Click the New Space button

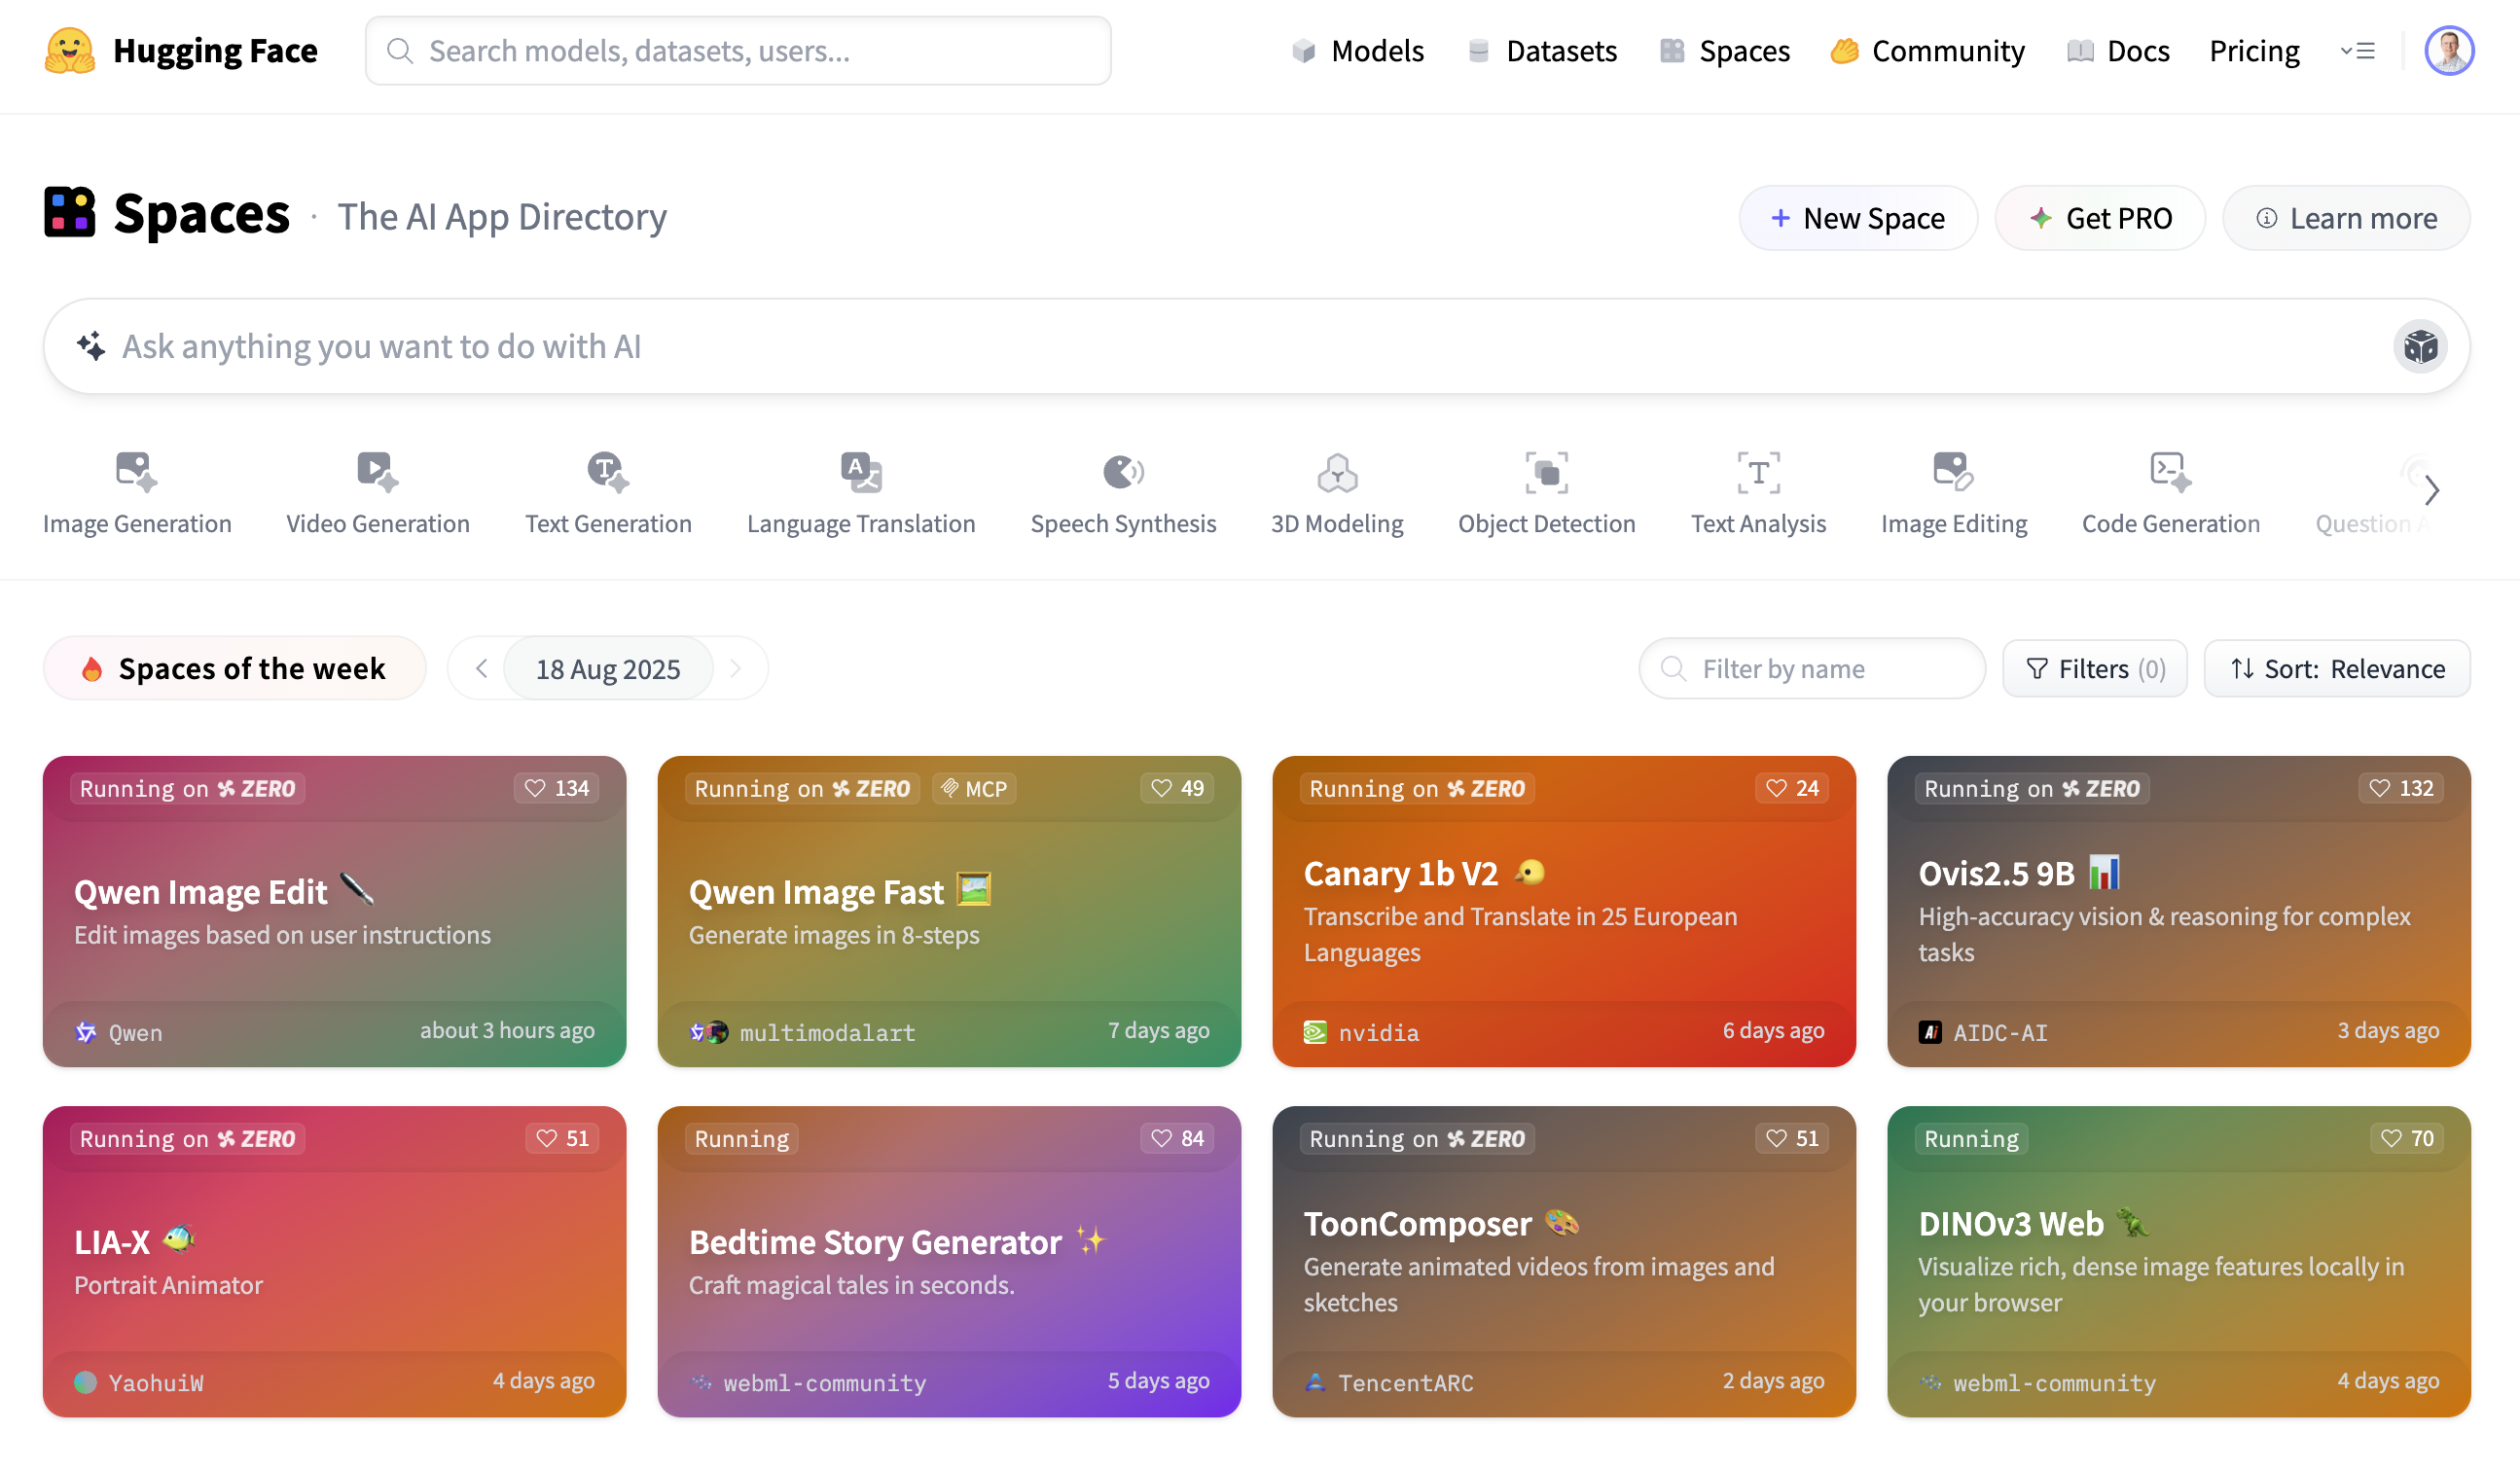1857,218
